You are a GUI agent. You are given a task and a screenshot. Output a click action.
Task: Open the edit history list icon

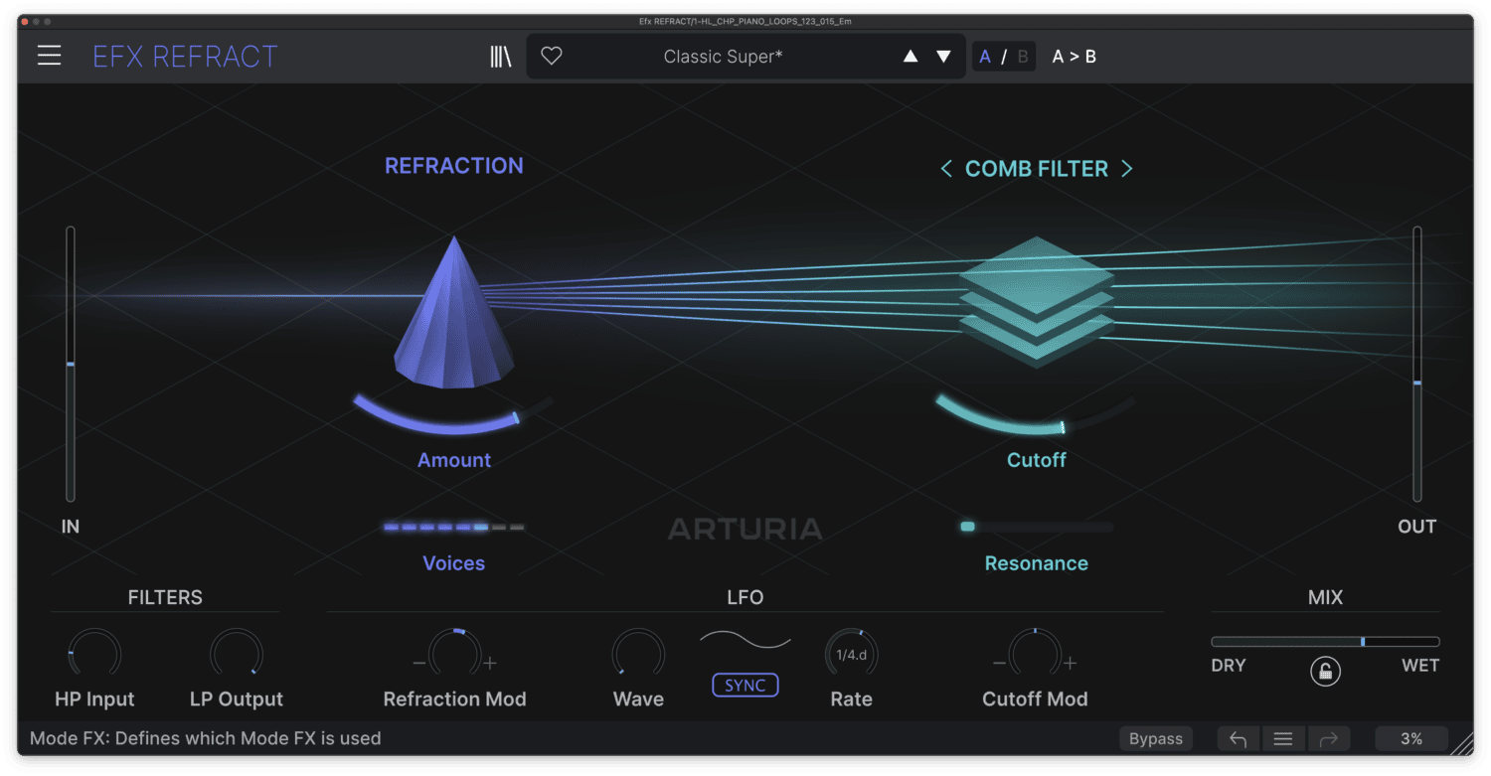(1283, 738)
